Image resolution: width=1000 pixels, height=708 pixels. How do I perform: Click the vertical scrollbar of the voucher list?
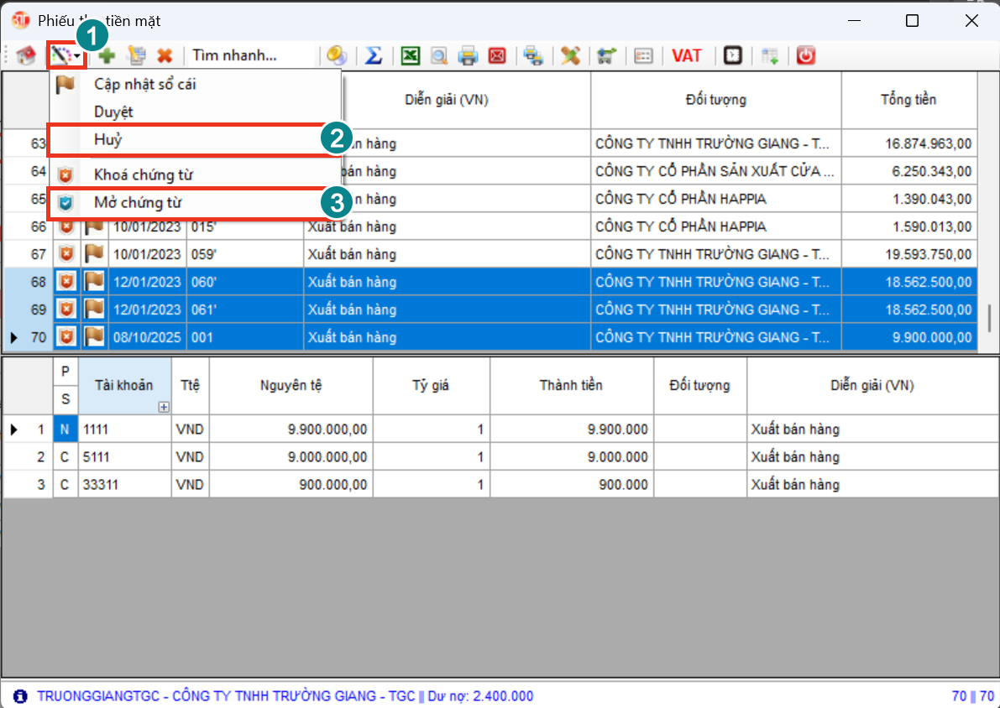point(988,319)
